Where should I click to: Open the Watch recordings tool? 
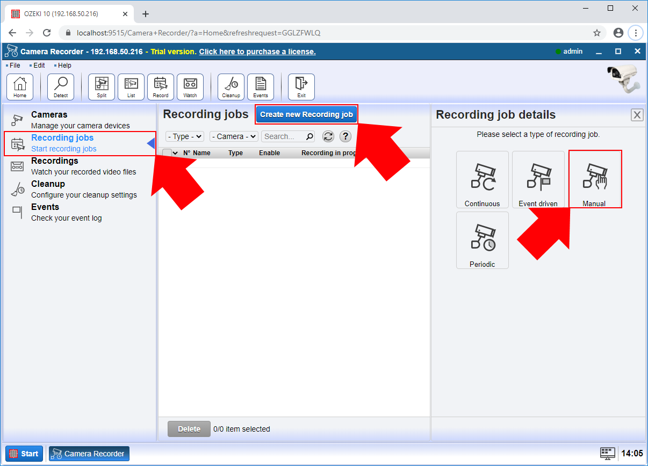tap(190, 87)
